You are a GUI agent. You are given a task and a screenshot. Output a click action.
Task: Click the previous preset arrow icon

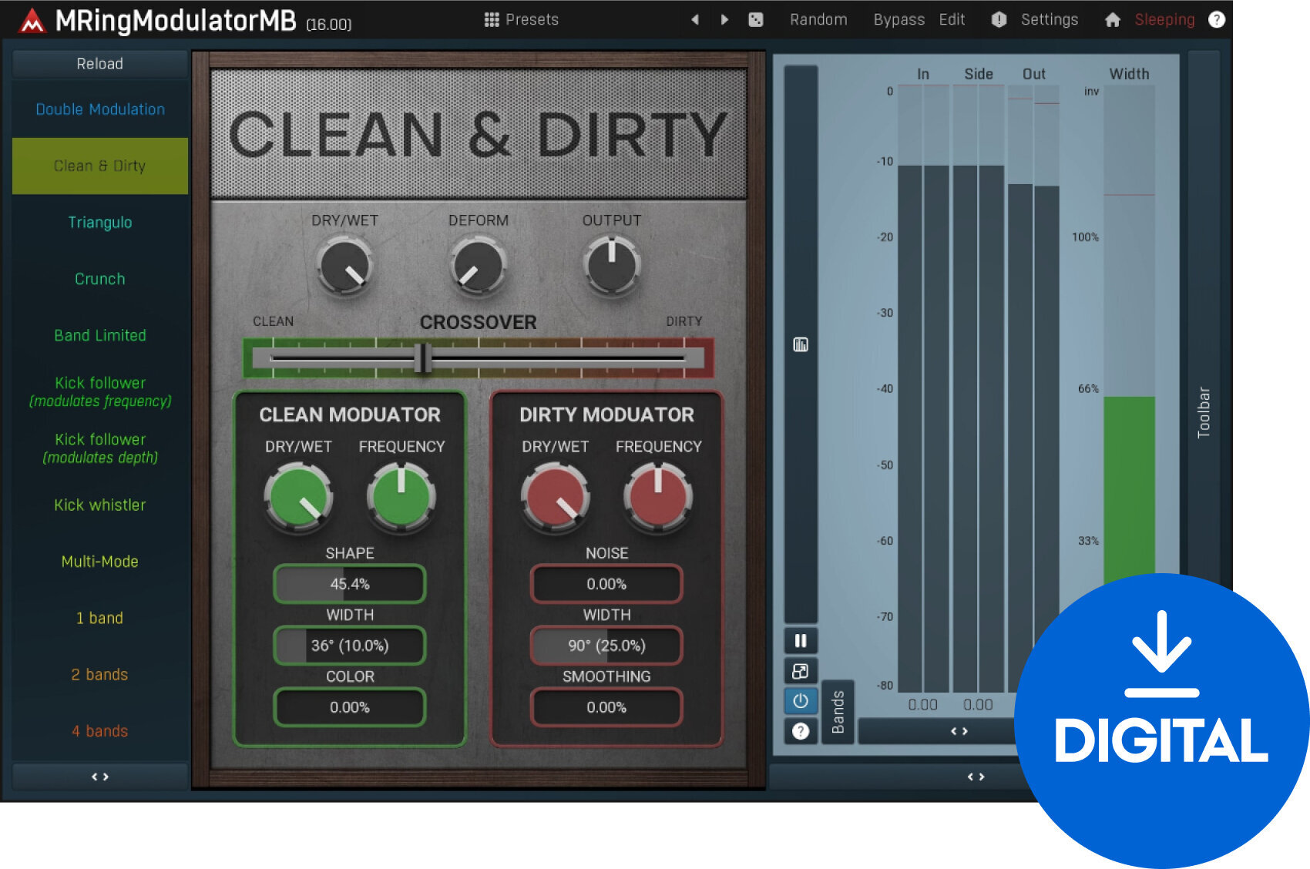pos(695,20)
